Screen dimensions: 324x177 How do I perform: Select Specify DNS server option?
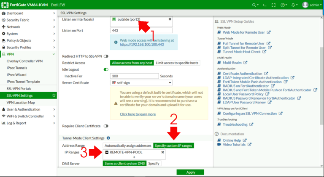click(x=154, y=164)
